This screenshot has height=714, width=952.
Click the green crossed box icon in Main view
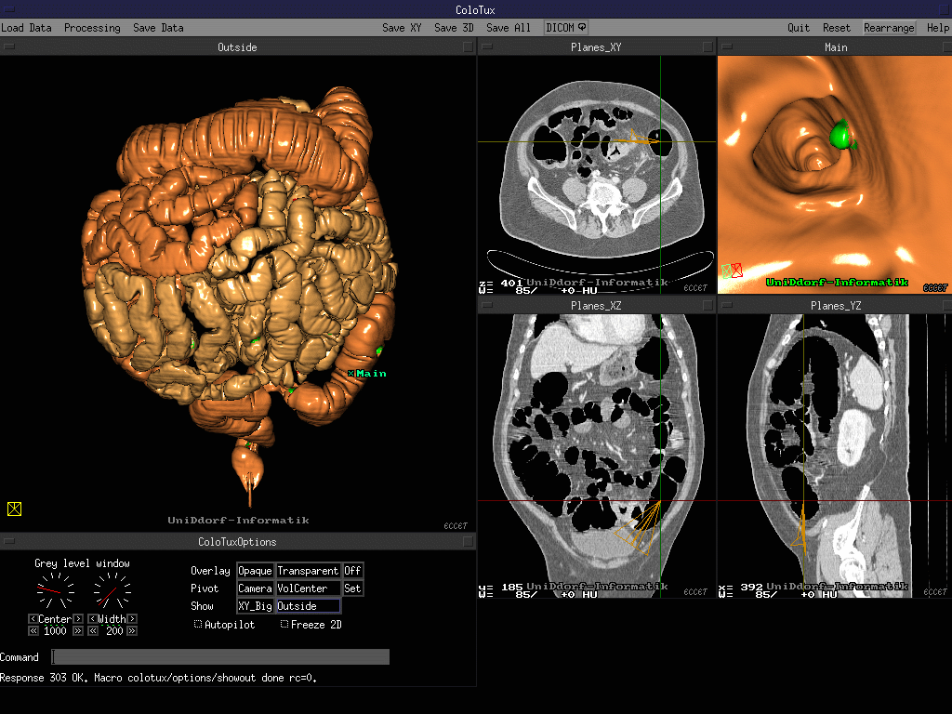click(726, 271)
